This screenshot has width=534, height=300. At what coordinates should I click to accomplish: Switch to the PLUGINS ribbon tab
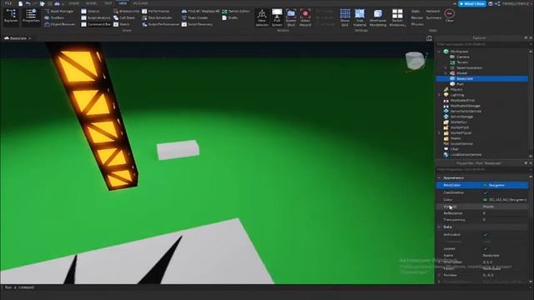pos(141,3)
